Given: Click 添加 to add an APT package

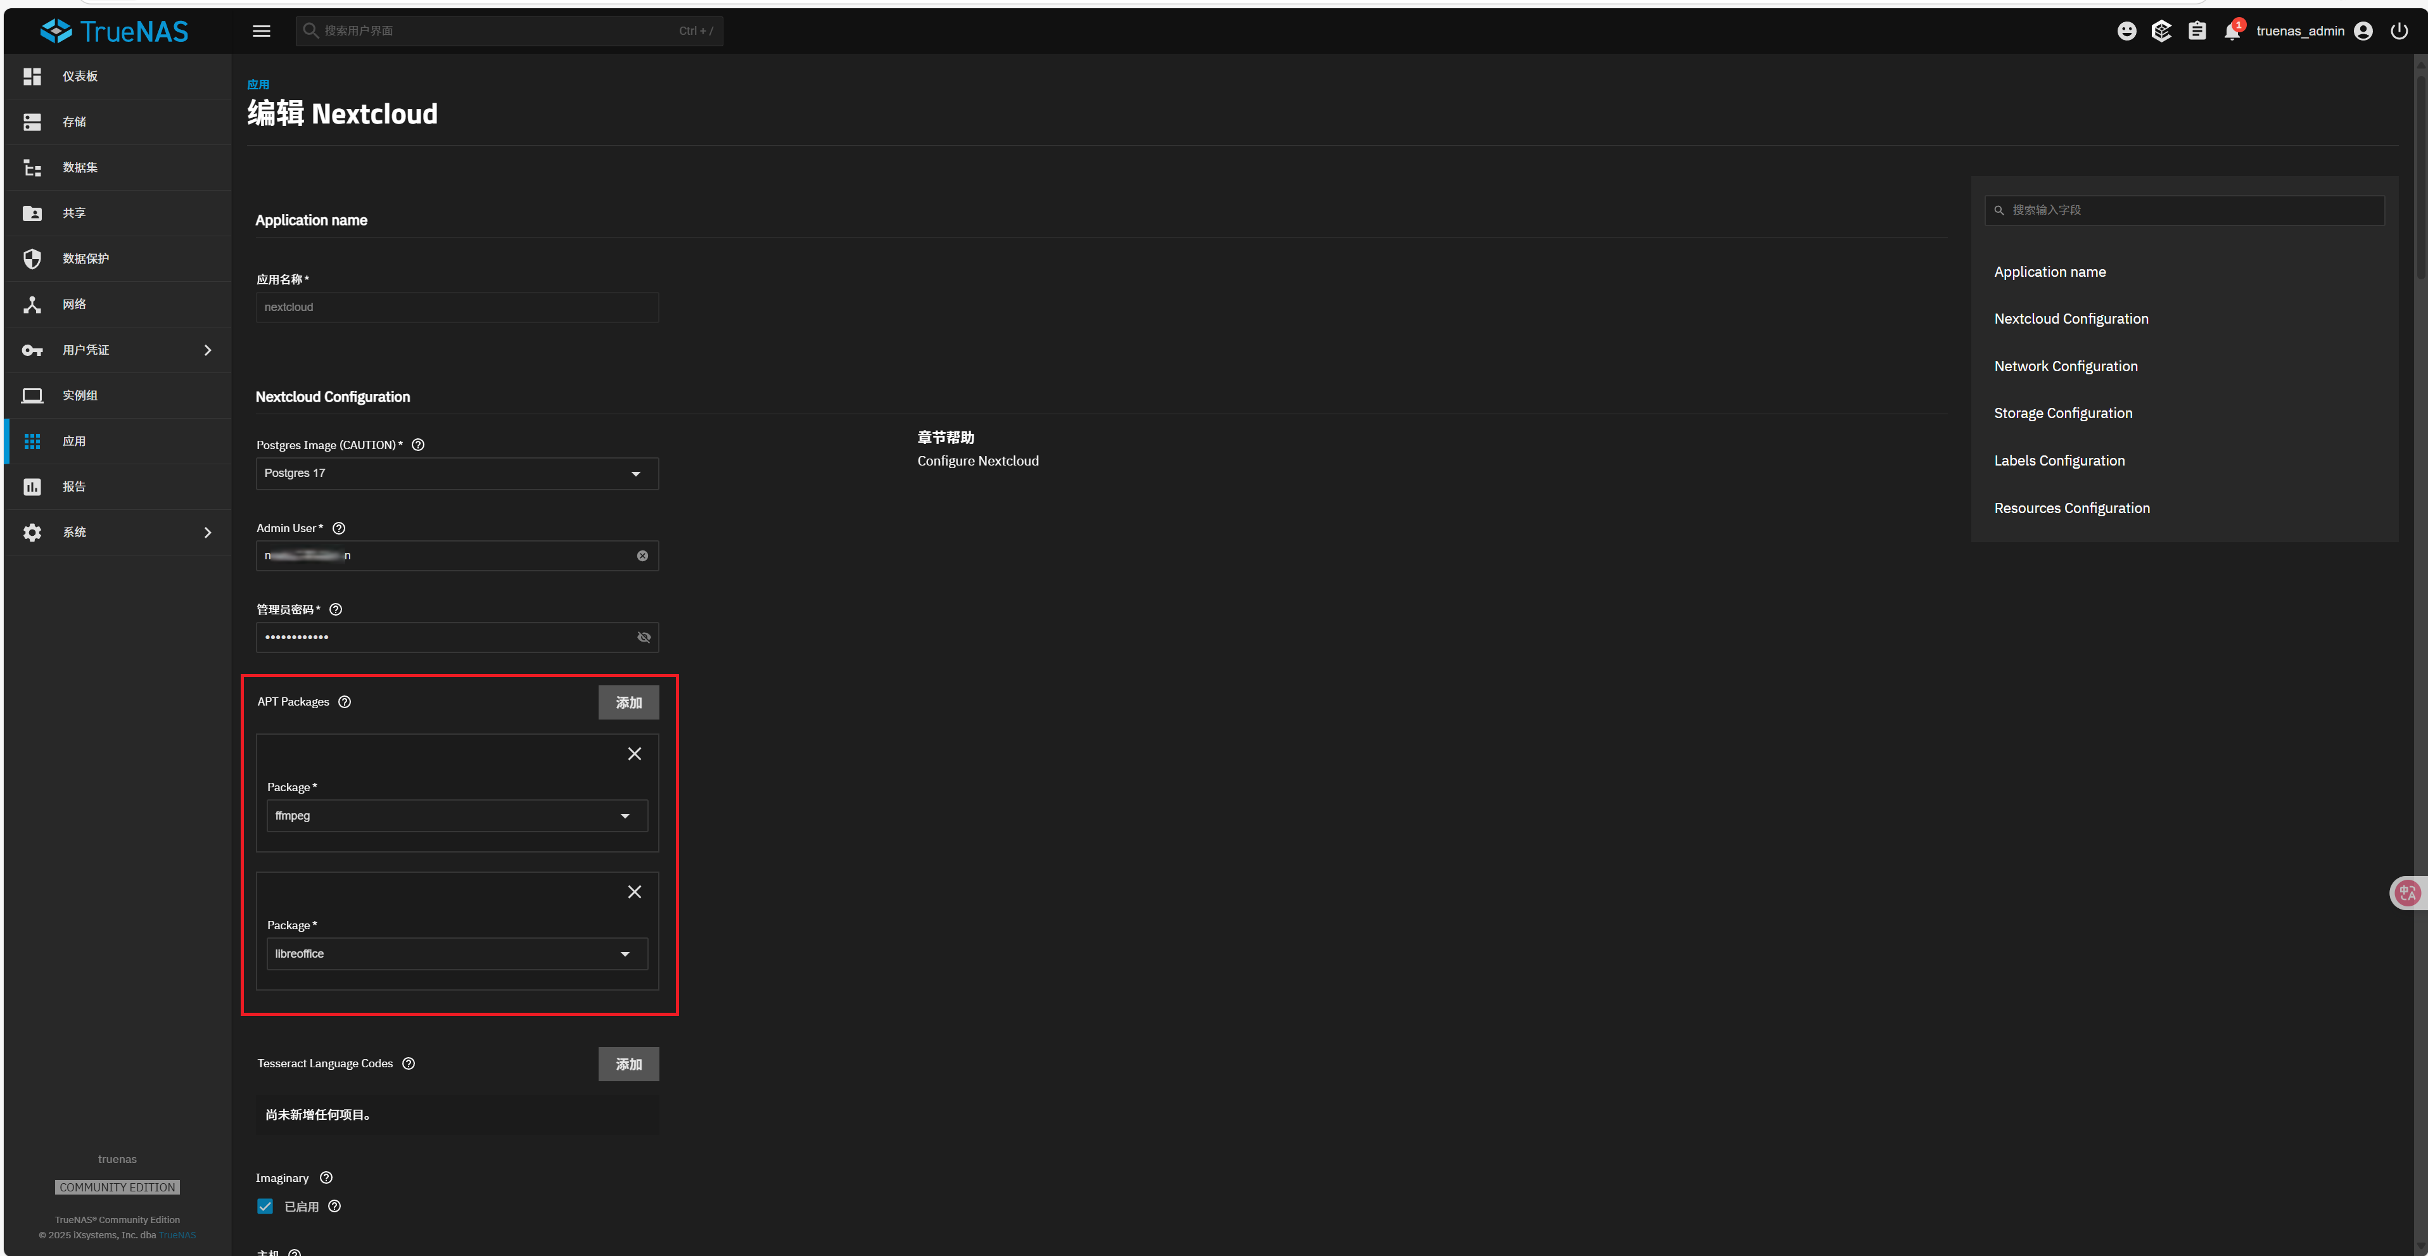Looking at the screenshot, I should (628, 702).
